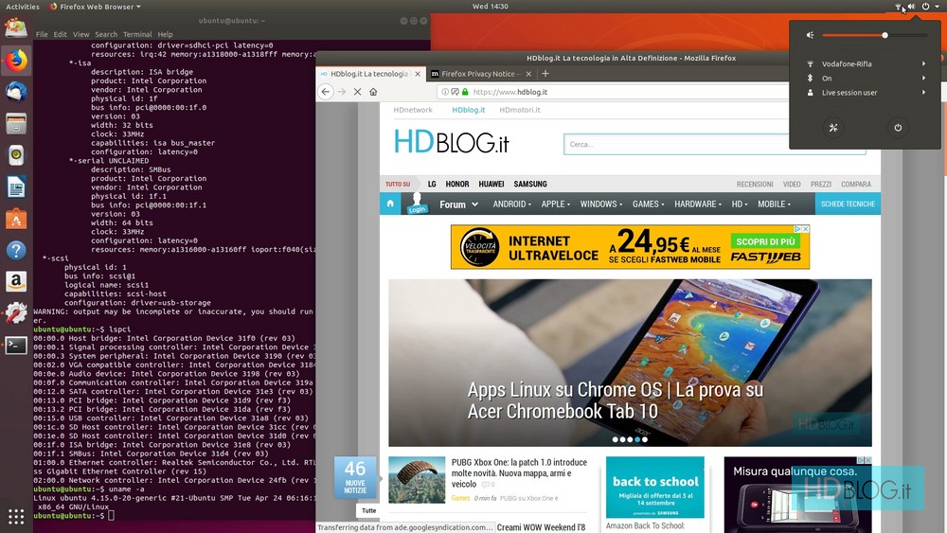Switch to Terminal from the dock
Image resolution: width=947 pixels, height=533 pixels.
coord(16,346)
